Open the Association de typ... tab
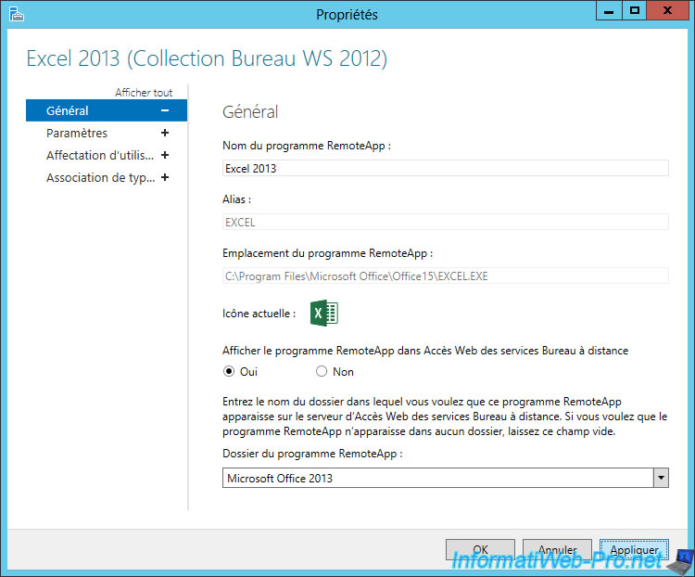 pyautogui.click(x=107, y=177)
